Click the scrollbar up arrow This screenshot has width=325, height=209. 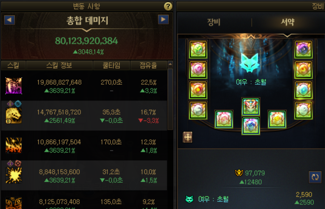(x=170, y=64)
